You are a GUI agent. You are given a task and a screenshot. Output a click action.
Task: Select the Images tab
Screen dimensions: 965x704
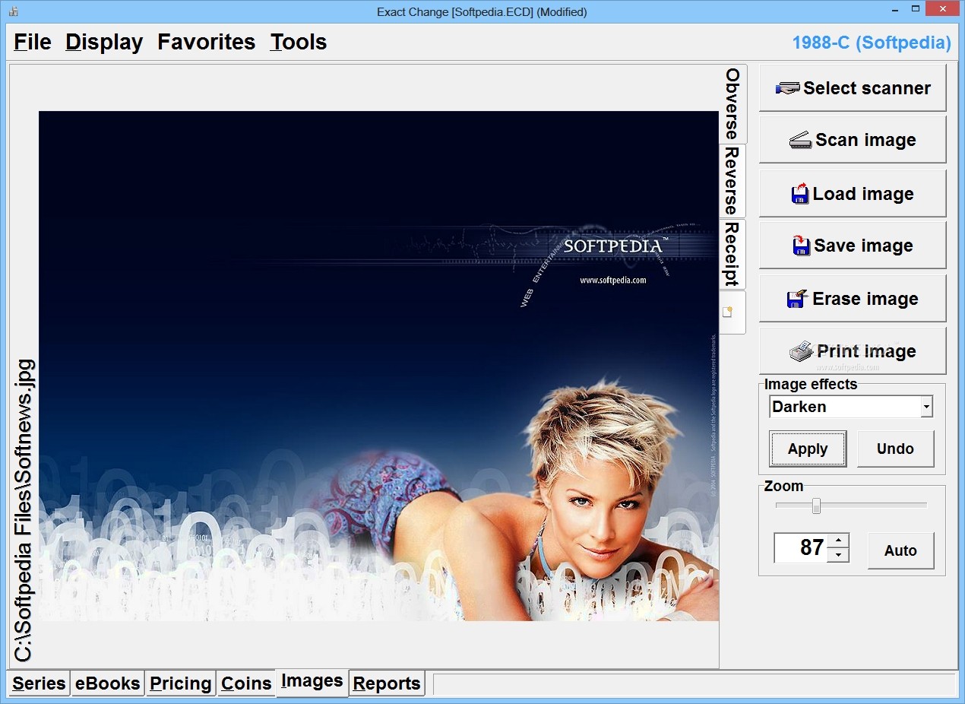[x=312, y=681]
